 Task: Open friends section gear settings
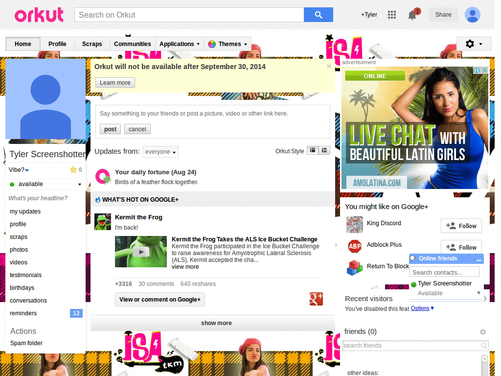pyautogui.click(x=483, y=332)
